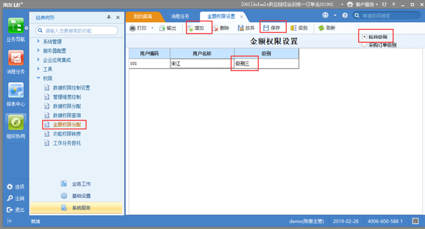Open the account set title dropdown arrow
The width and height of the screenshot is (425, 229).
click(342, 4)
